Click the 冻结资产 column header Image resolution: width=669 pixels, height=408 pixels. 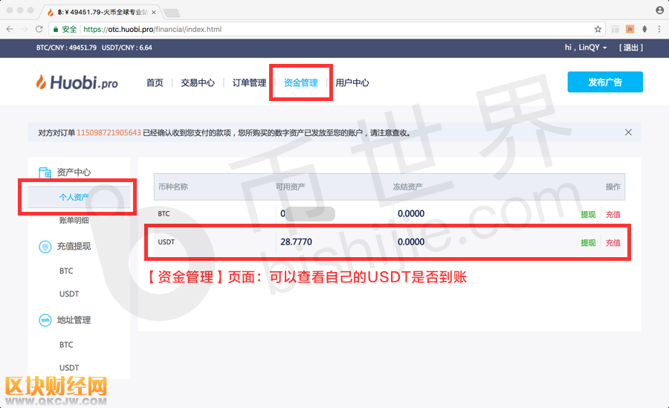(x=407, y=187)
